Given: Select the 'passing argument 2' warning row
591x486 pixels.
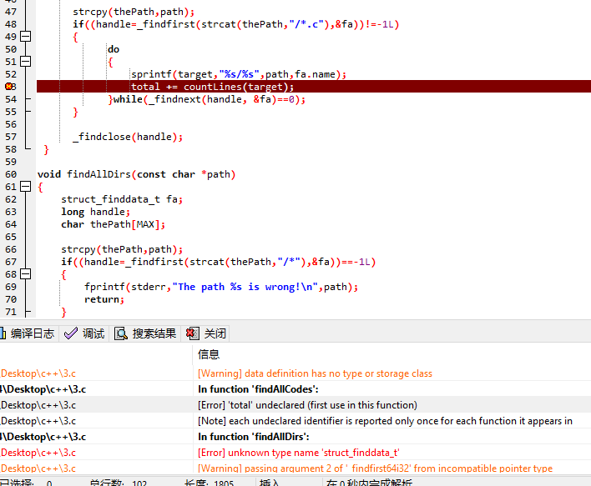Looking at the screenshot, I should click(x=375, y=468).
